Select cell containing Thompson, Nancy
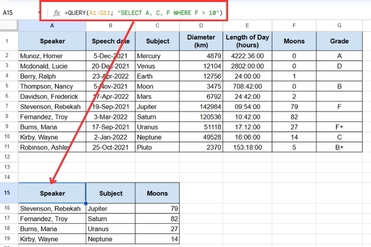This screenshot has height=247, width=371. tap(52, 86)
